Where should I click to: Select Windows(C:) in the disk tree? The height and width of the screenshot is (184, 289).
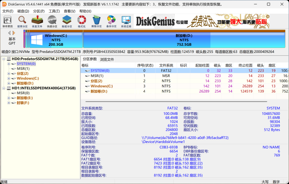(x=28, y=78)
